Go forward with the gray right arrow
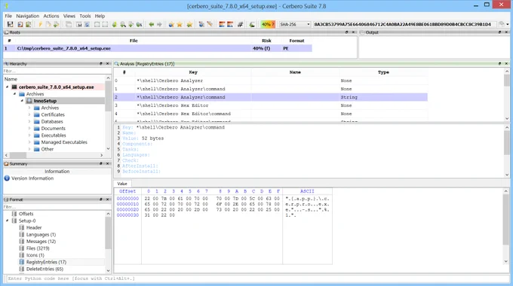Screen dimensions: 513x286 [x=159, y=24]
